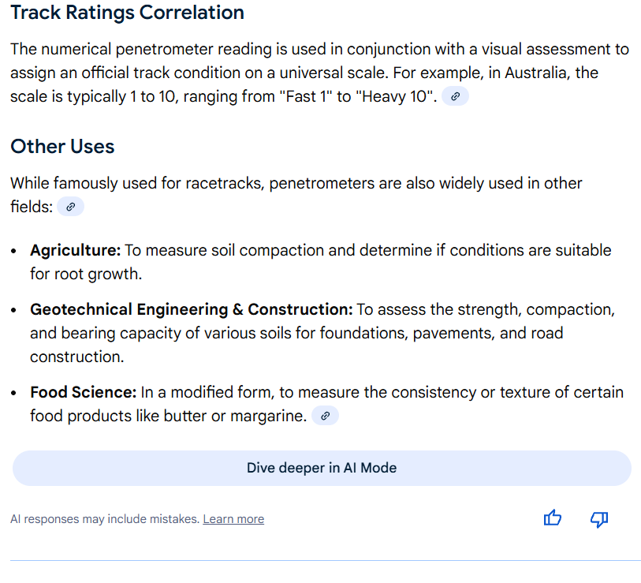This screenshot has width=641, height=583.
Task: Click "AI responses may include mistakes" text
Action: coord(104,519)
